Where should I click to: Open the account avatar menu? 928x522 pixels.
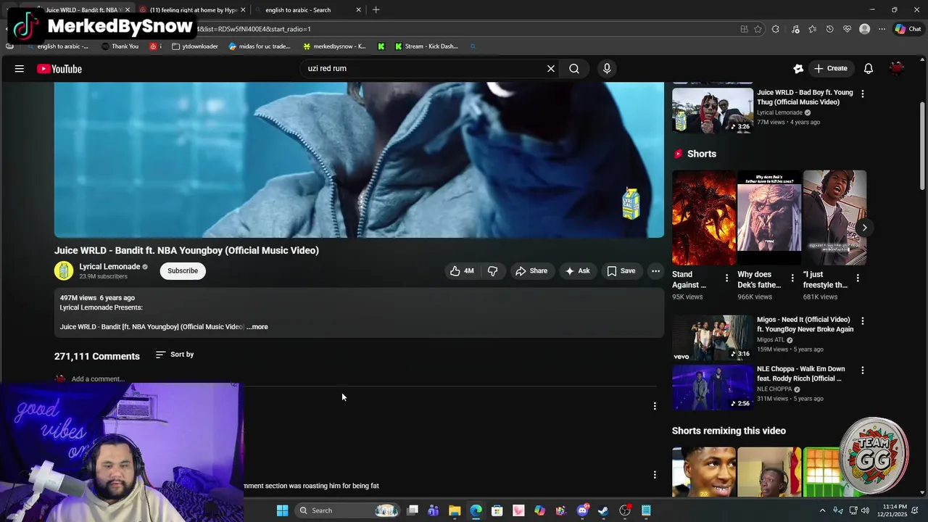(897, 68)
